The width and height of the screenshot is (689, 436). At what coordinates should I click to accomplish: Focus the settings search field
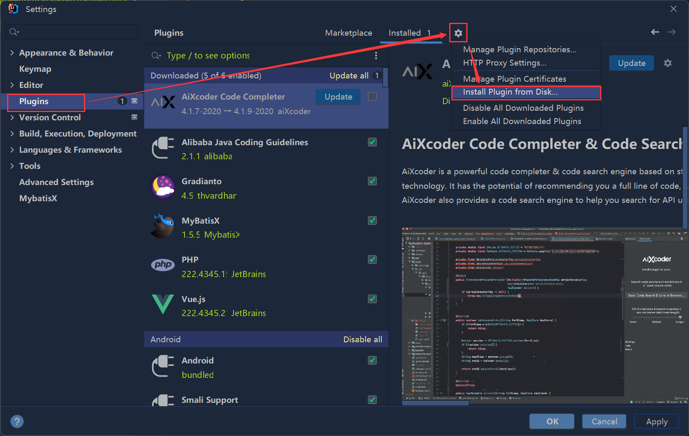point(73,32)
